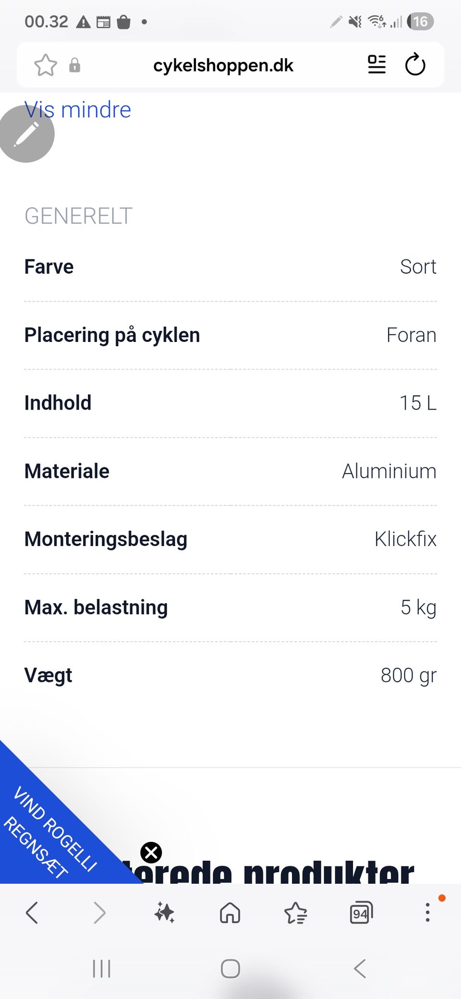Go back with the browser back arrow

tap(32, 913)
